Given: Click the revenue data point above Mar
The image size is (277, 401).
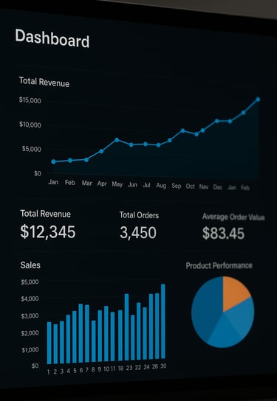Looking at the screenshot, I should pyautogui.click(x=86, y=159).
